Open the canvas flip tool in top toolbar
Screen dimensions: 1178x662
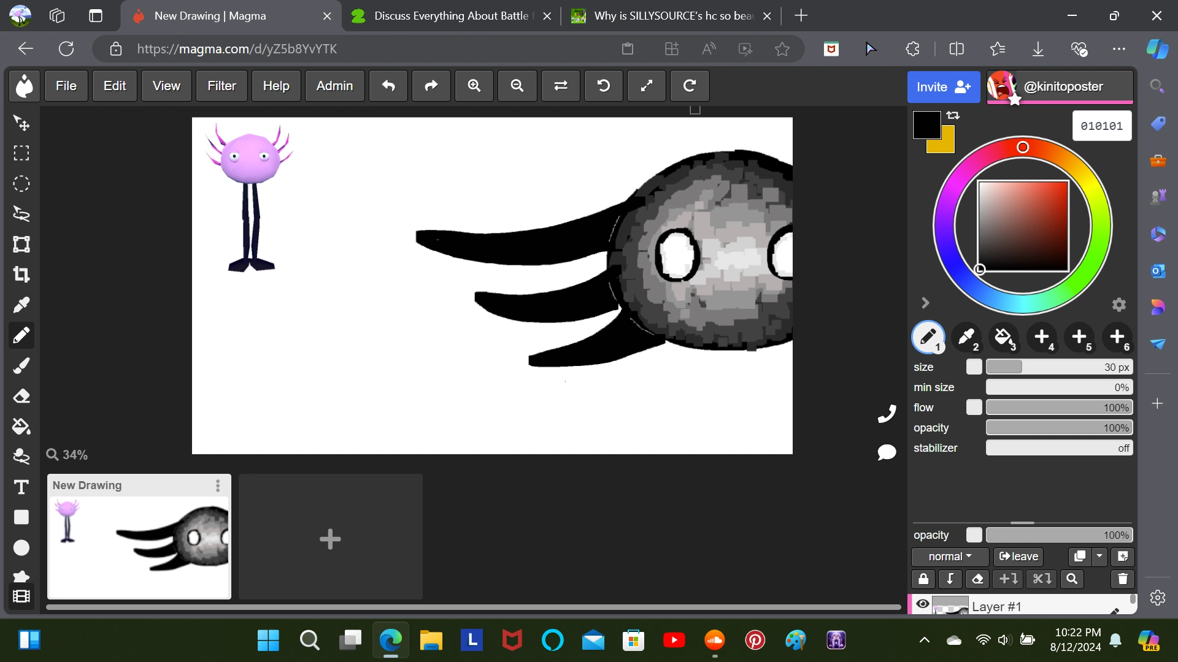tap(560, 86)
